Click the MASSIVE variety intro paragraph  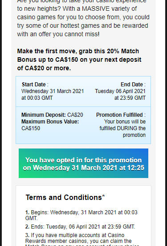pyautogui.click(x=83, y=17)
